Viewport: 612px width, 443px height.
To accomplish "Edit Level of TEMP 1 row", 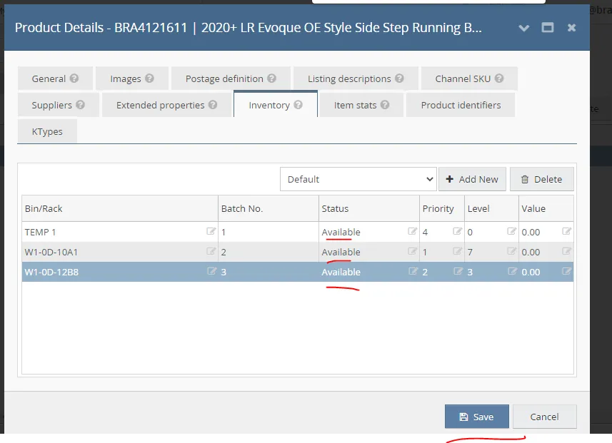I will coord(512,231).
